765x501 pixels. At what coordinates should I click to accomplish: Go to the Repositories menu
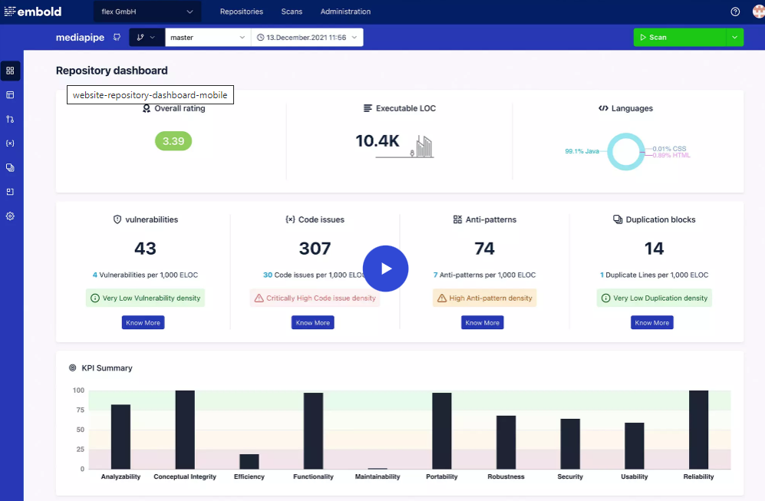point(242,12)
